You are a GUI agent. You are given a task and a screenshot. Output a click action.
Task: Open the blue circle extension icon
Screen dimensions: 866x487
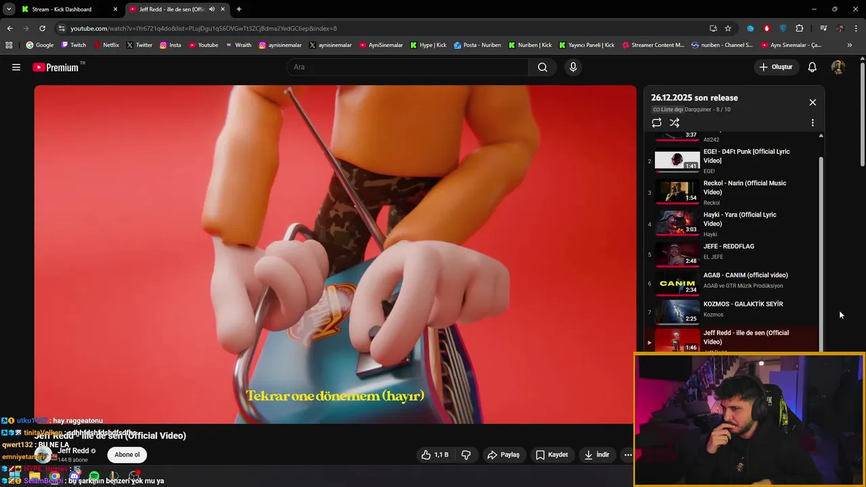(x=750, y=28)
